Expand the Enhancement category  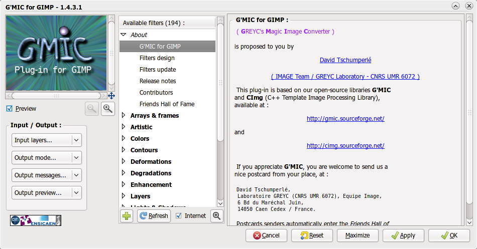pos(124,185)
